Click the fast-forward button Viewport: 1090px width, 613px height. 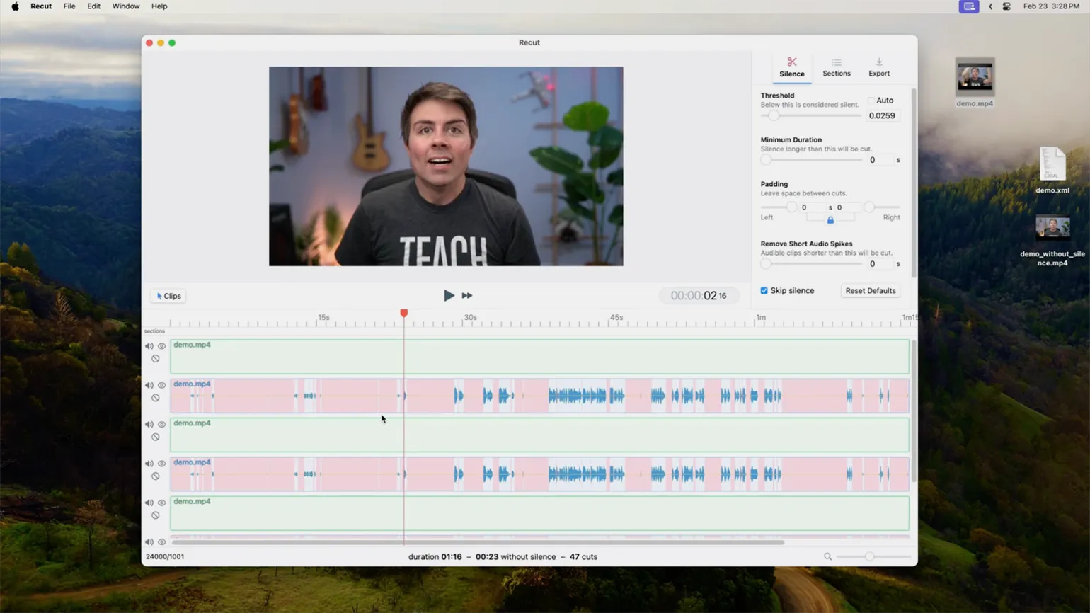point(467,296)
